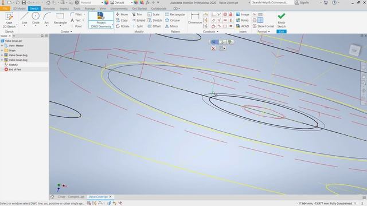Search the model browser
Viewport: 367px width, 206px height.
42,35
